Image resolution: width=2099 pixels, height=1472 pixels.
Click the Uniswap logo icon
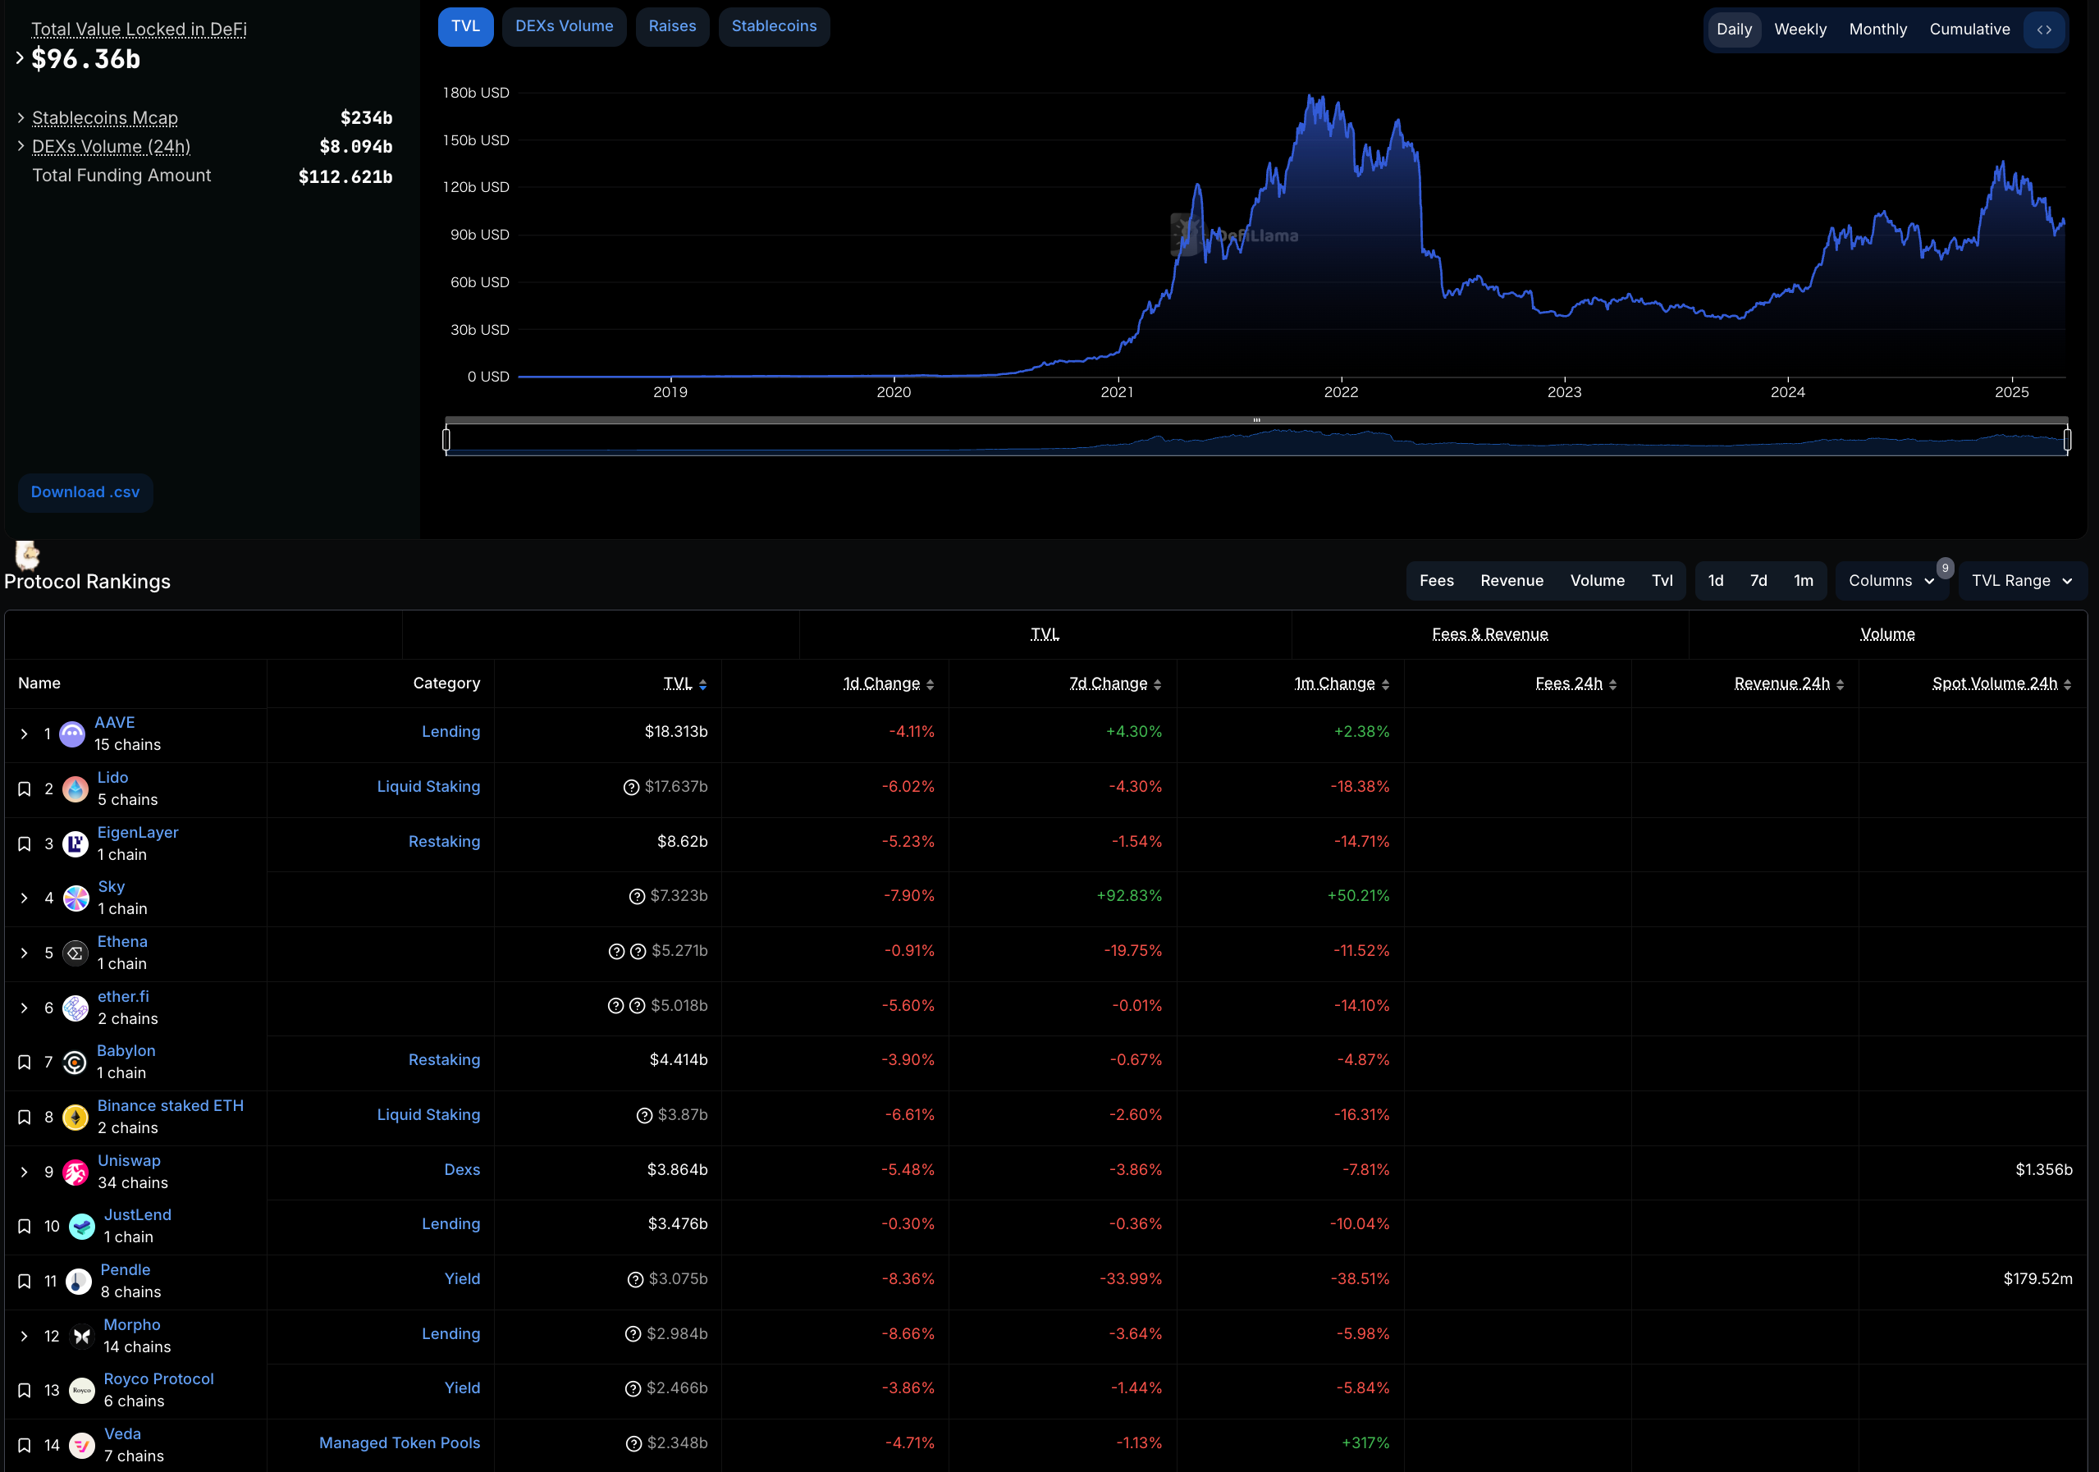(75, 1173)
